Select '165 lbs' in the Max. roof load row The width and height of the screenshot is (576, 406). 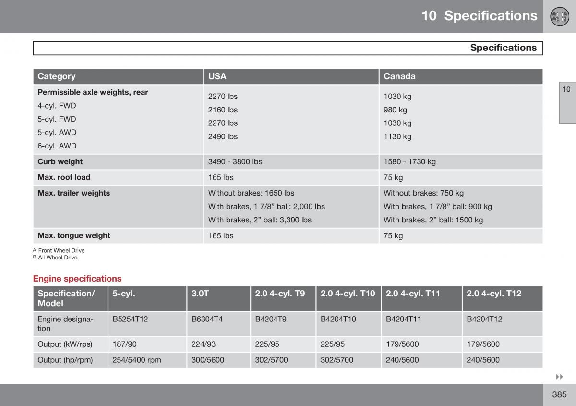221,178
